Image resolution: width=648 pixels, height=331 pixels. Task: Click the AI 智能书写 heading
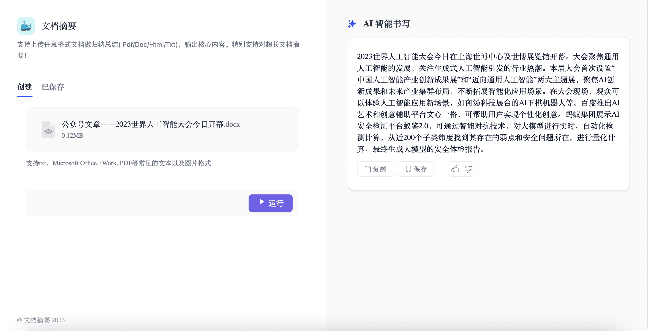coord(386,24)
